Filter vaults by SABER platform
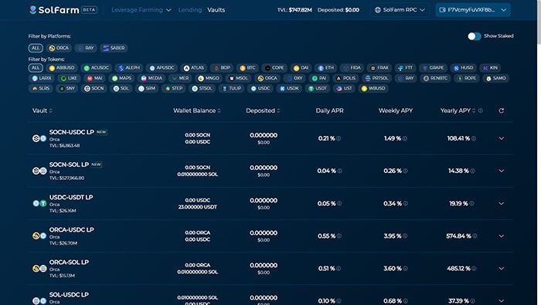The width and height of the screenshot is (541, 305). coord(114,48)
